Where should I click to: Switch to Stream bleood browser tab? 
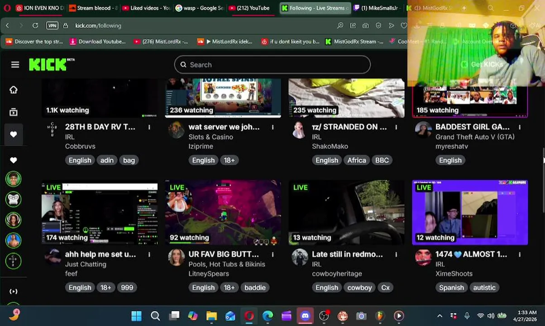click(93, 8)
